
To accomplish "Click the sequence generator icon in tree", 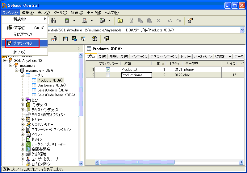I will 28,144.
